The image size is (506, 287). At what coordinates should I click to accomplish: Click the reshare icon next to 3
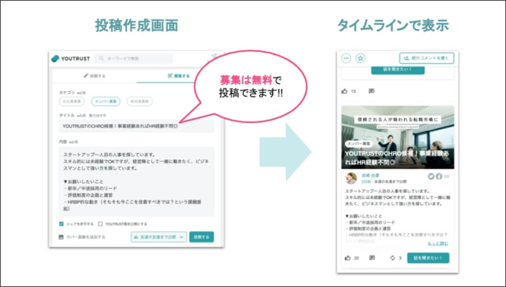click(x=393, y=258)
